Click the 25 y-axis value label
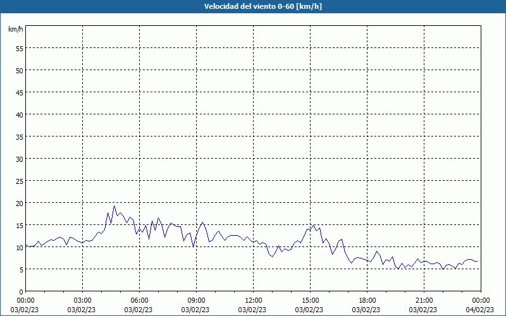 [x=20, y=181]
